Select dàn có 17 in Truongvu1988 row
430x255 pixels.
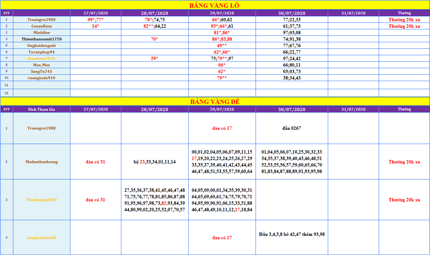coord(222,128)
